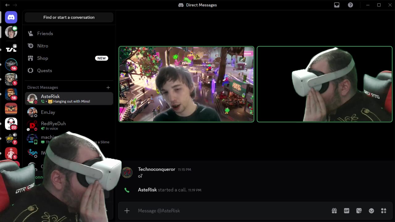
Task: Go back with the left arrow
Action: [7, 5]
